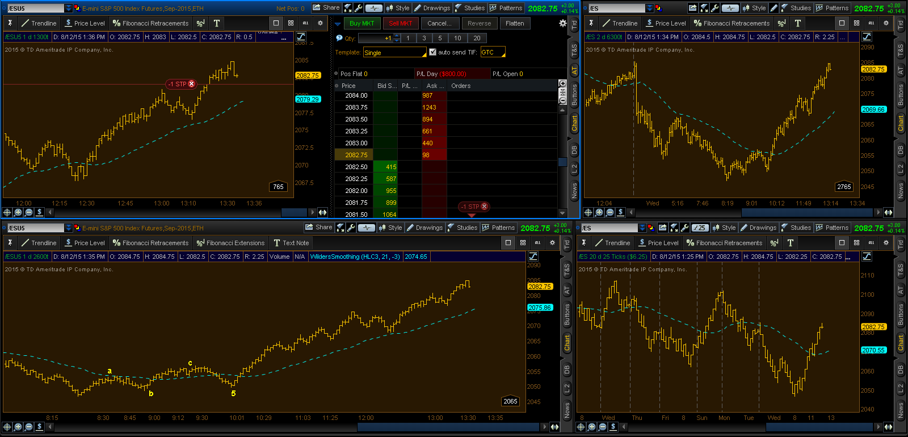
Task: Open symbol link color picker in top-right chart
Action: pyautogui.click(x=658, y=8)
